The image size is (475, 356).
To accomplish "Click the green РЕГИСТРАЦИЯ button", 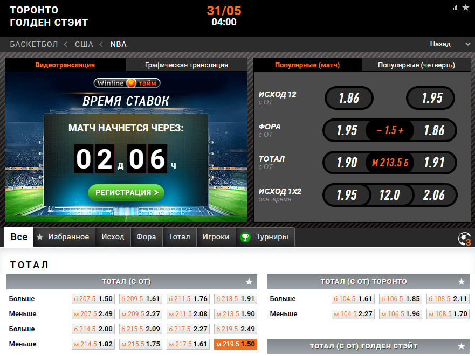I will tap(126, 192).
